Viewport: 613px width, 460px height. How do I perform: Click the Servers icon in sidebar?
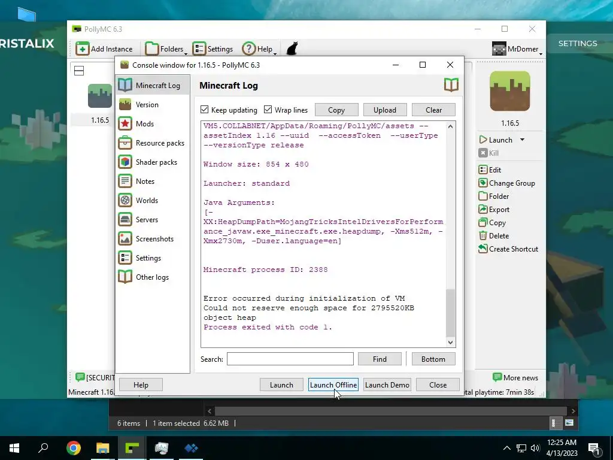pos(125,219)
